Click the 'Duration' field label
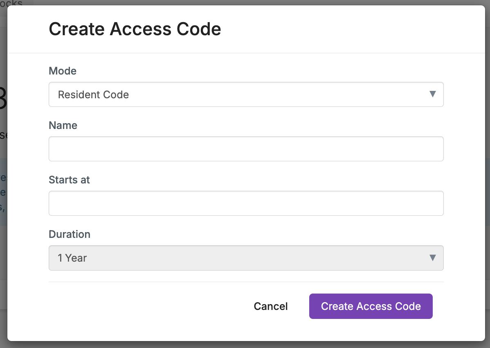 point(70,234)
